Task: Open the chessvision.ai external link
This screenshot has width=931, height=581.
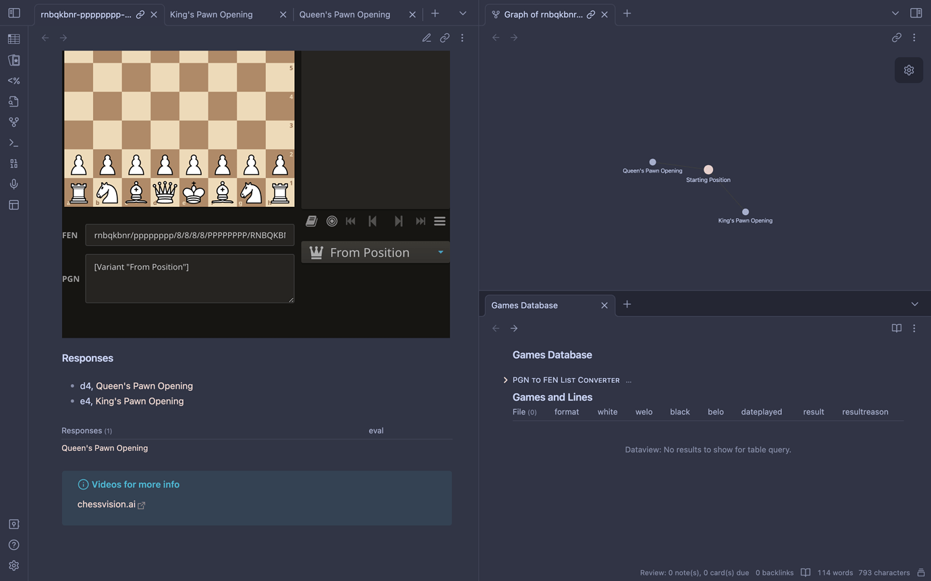Action: tap(106, 504)
